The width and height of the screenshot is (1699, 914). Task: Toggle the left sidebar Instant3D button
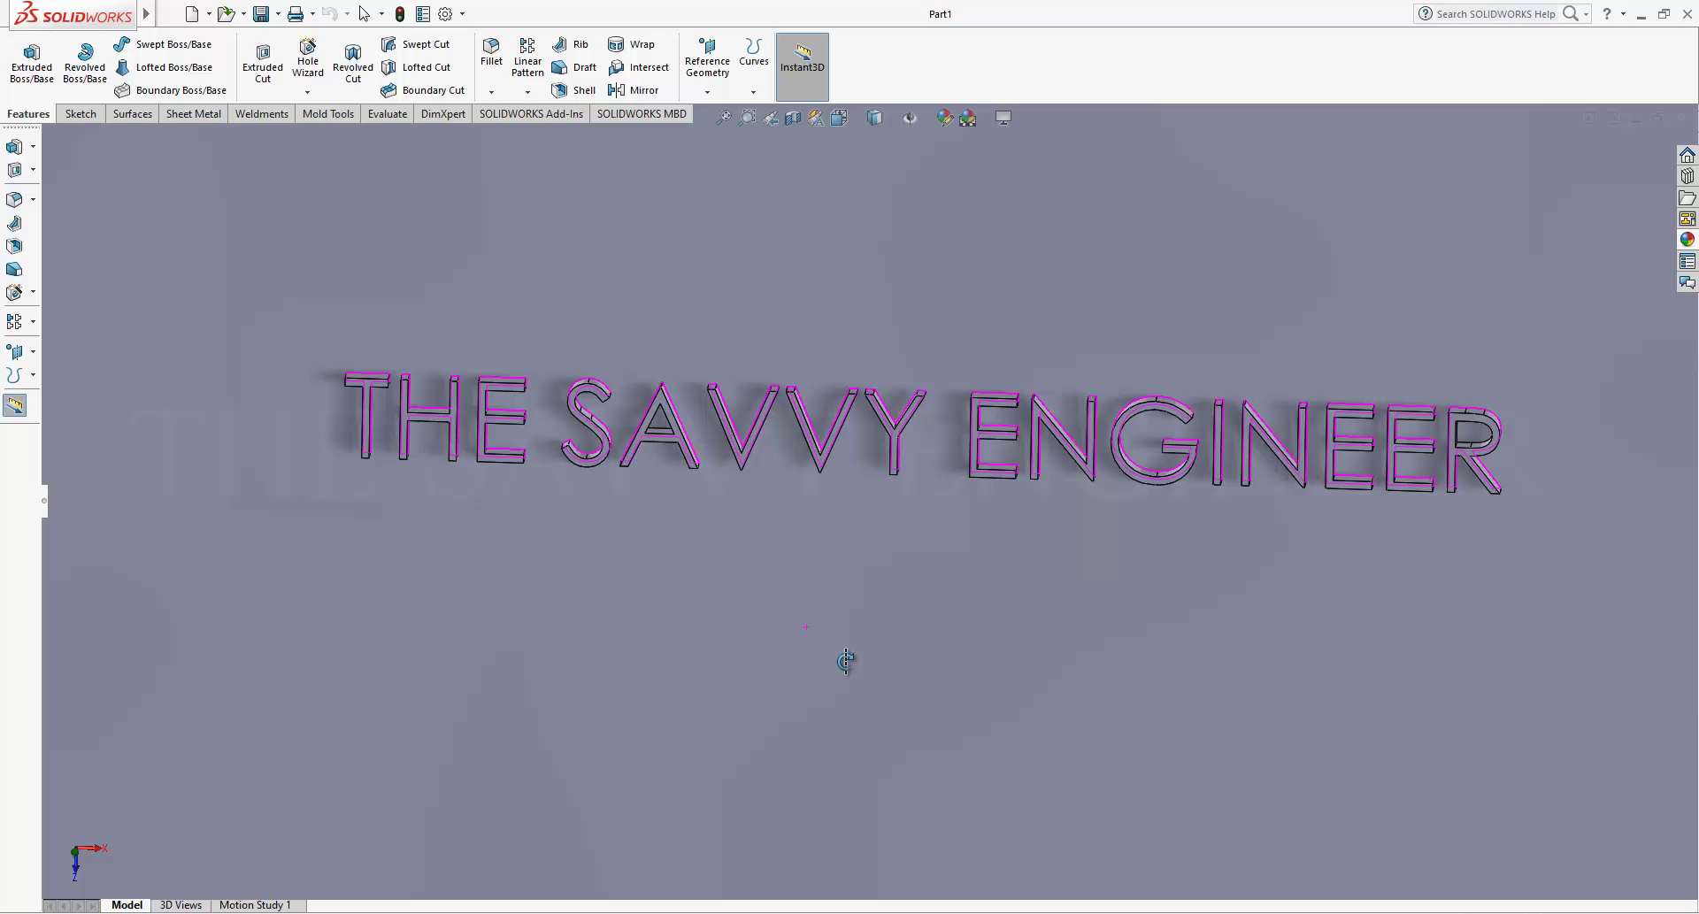pyautogui.click(x=15, y=406)
